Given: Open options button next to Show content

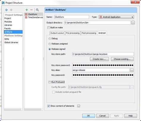Looking at the screenshot, I should coord(79,106).
